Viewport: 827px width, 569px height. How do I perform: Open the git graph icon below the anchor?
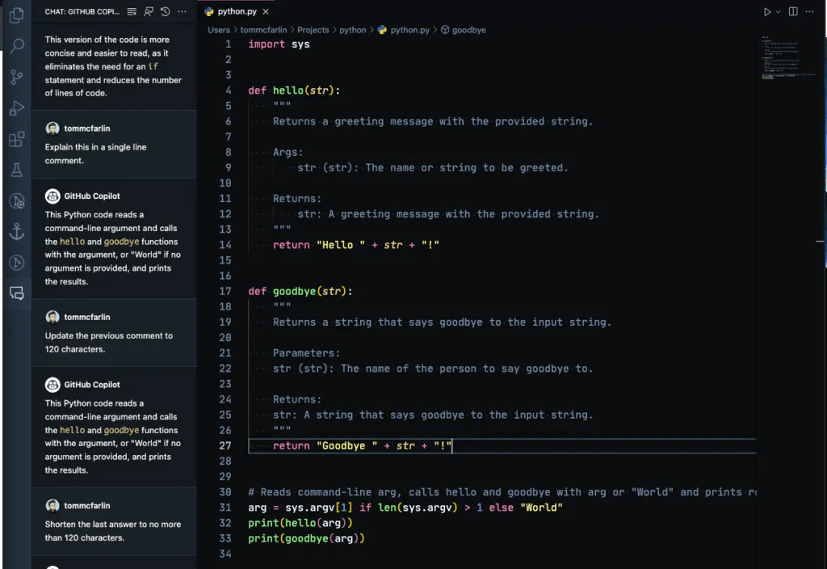(x=16, y=263)
